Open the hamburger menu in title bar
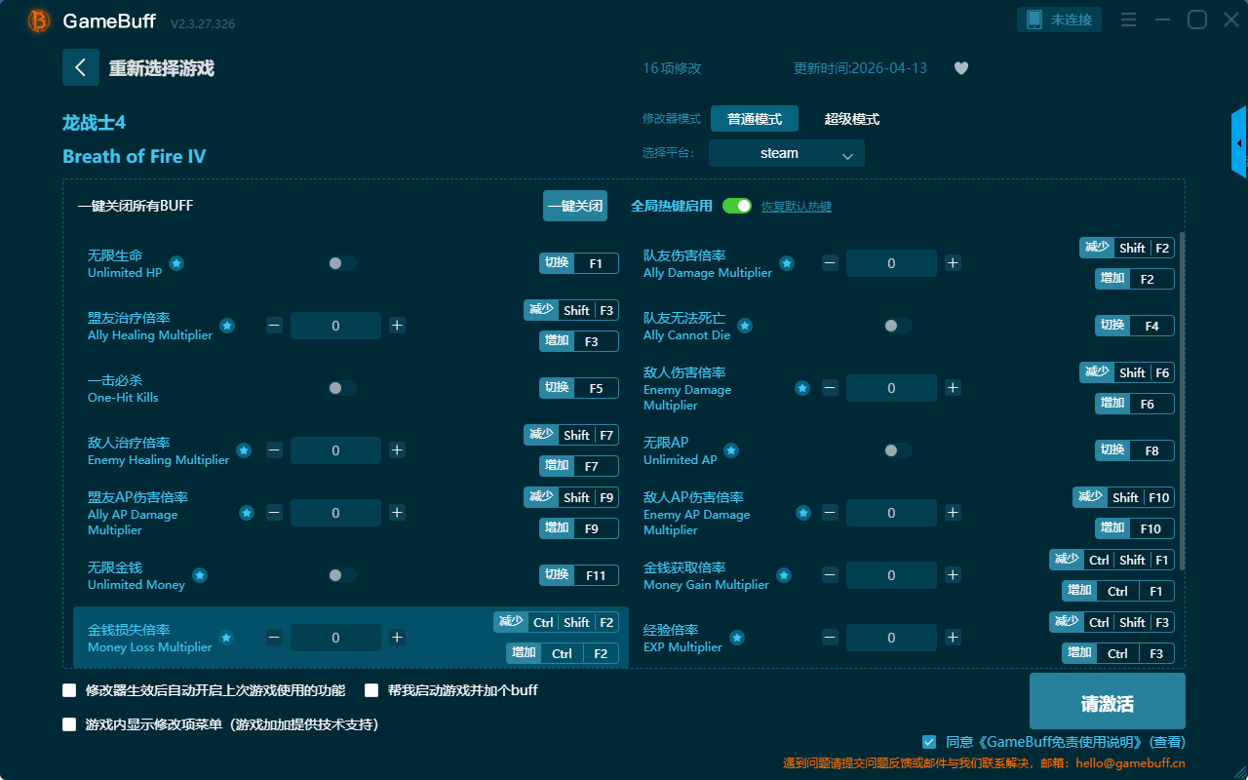Image resolution: width=1248 pixels, height=780 pixels. coord(1128,19)
